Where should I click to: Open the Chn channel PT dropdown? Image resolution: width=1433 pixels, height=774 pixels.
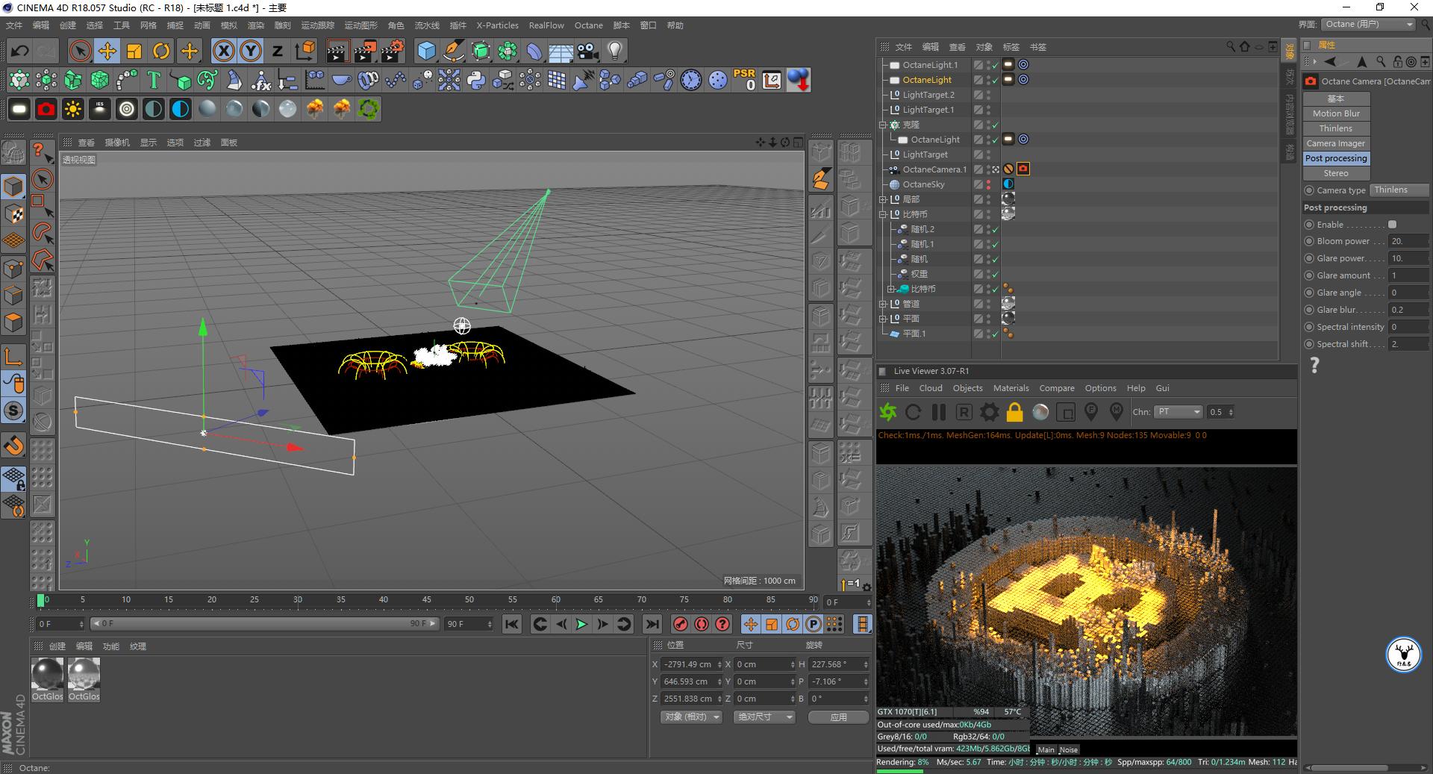(x=1178, y=412)
